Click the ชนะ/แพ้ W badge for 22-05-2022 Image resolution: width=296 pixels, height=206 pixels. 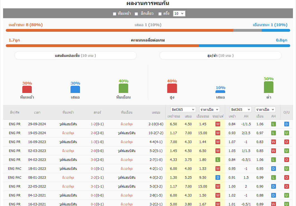[218, 187]
